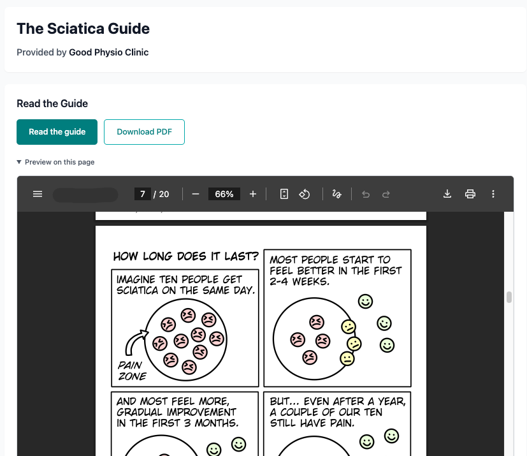The width and height of the screenshot is (527, 456).
Task: Download the PDF using the toolbar download icon
Action: 447,194
